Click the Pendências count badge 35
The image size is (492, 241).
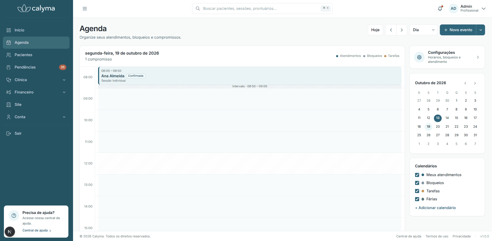coord(63,67)
